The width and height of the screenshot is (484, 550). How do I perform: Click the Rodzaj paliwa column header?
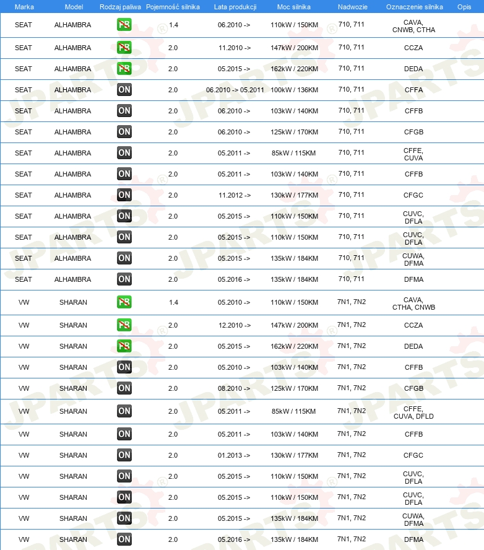120,7
